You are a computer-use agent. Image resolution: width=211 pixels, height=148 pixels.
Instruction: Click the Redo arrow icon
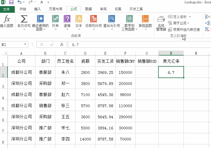[31, 2]
